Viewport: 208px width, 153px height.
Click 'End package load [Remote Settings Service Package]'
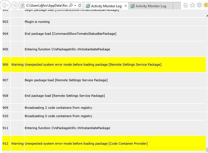65,96
